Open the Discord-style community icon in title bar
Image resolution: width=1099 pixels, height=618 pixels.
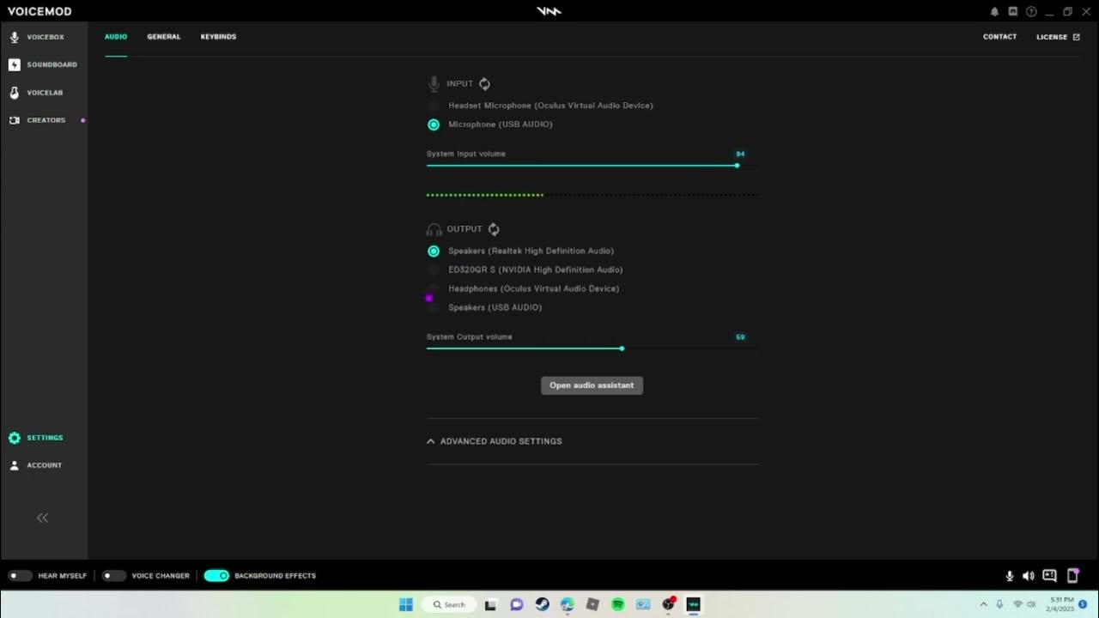tap(1013, 11)
